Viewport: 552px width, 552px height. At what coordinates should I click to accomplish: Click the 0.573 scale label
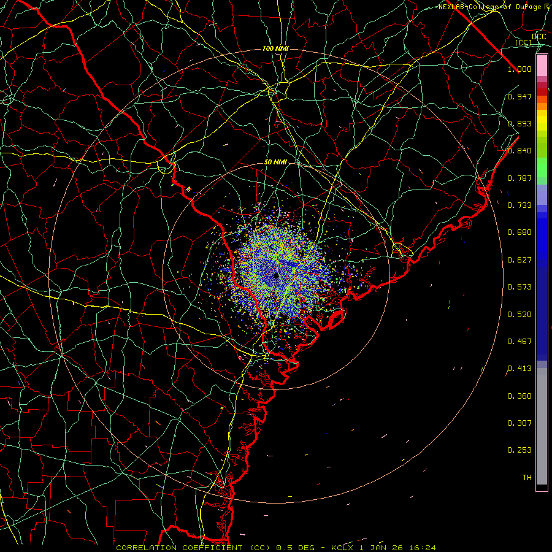click(x=519, y=287)
